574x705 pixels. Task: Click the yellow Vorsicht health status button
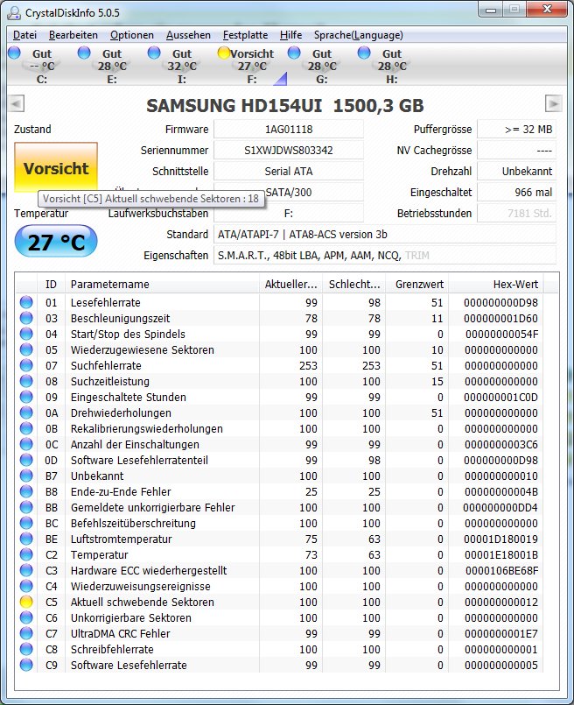[x=56, y=167]
